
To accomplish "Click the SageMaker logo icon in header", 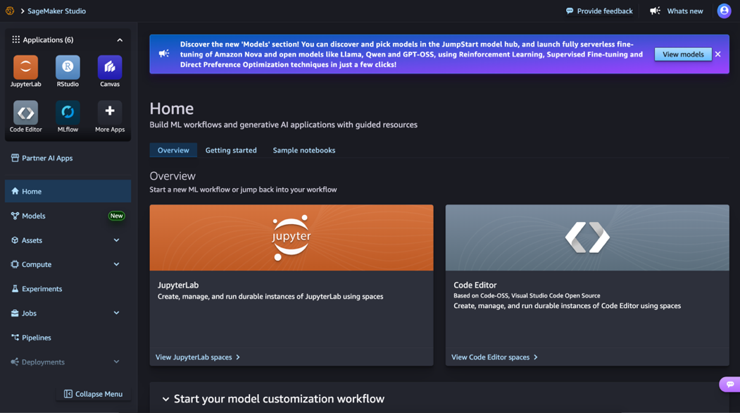I will (x=10, y=11).
